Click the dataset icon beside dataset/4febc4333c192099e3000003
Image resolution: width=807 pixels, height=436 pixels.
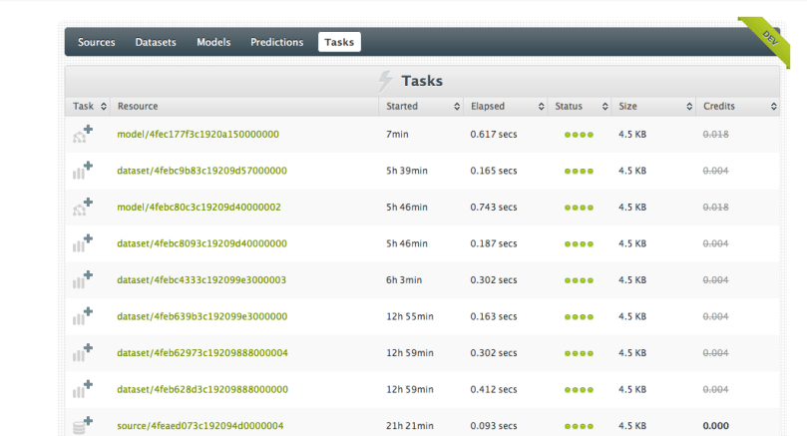(82, 280)
